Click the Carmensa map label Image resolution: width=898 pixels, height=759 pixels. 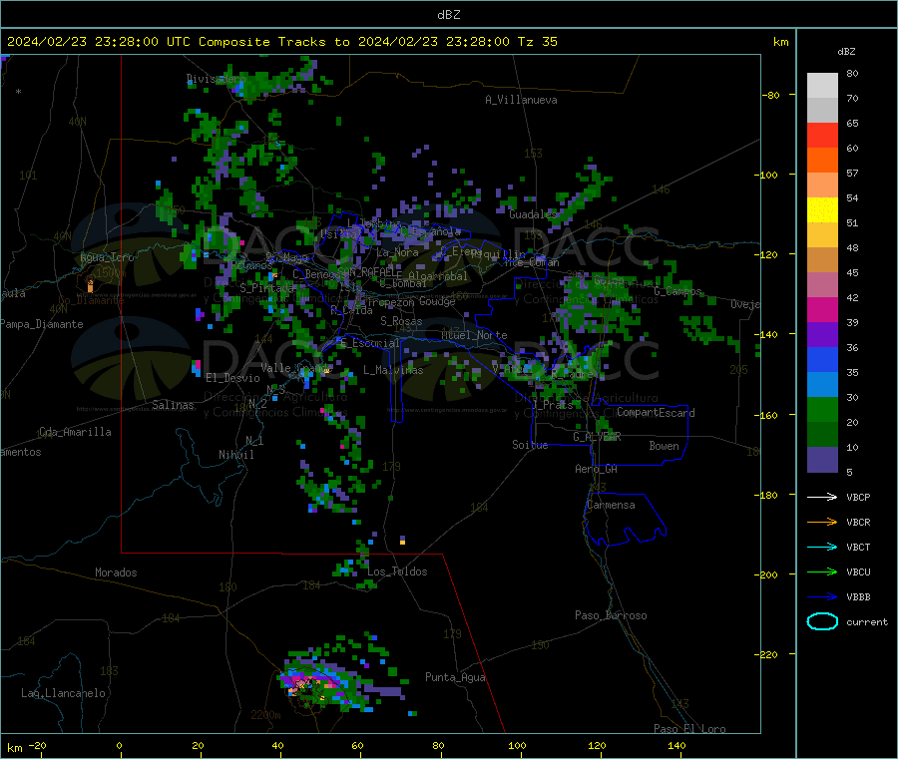pos(611,505)
